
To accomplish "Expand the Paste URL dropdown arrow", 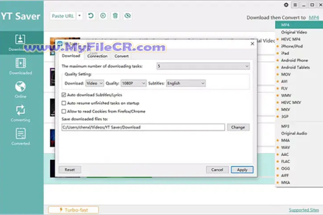I will (79, 16).
